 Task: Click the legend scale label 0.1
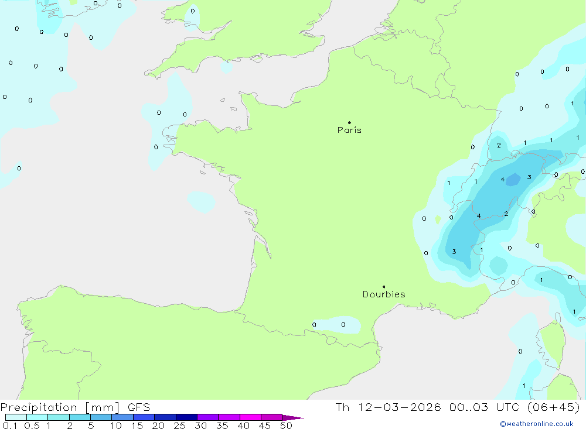(10, 425)
